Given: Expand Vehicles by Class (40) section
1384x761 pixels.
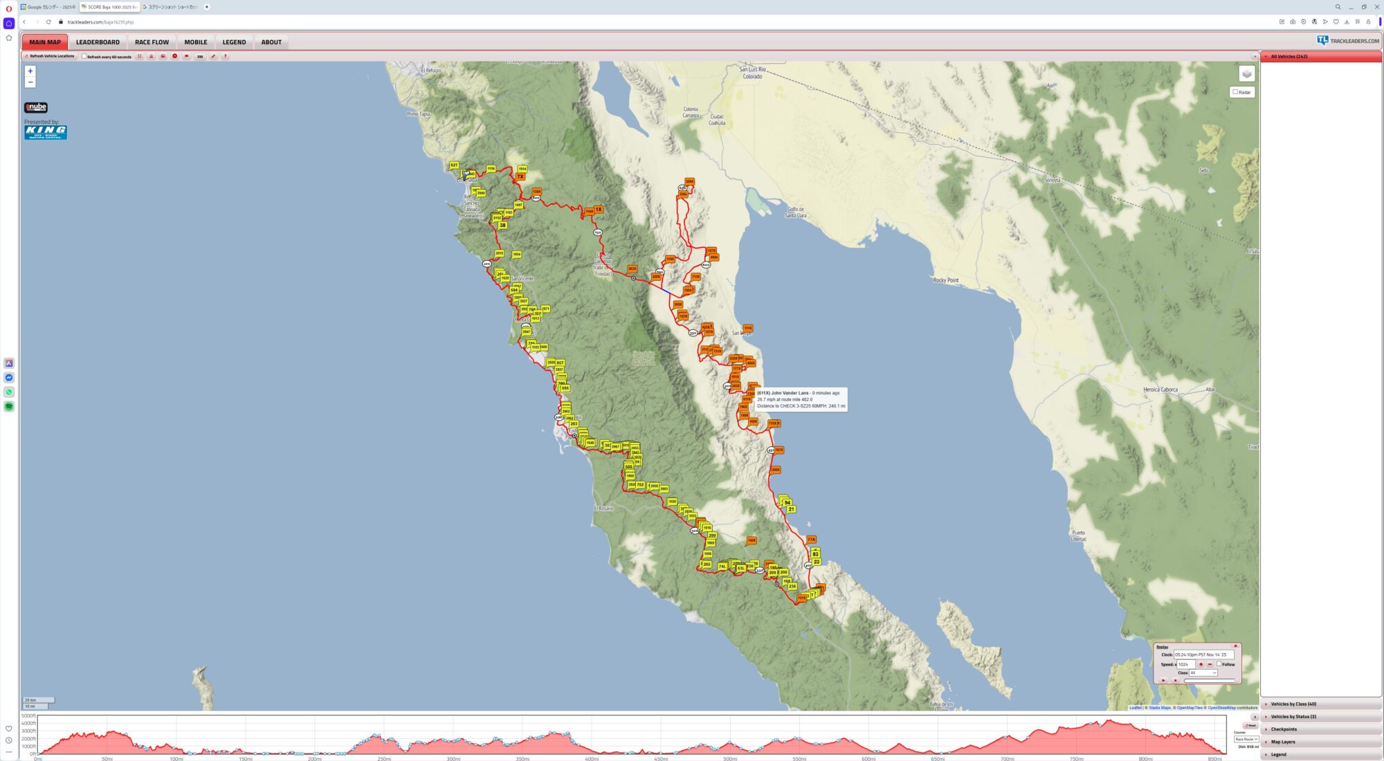Looking at the screenshot, I should click(1293, 704).
